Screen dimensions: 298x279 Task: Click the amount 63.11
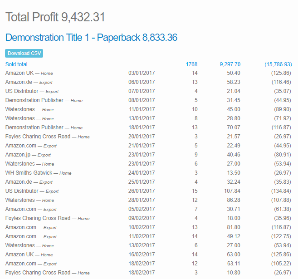(x=234, y=264)
